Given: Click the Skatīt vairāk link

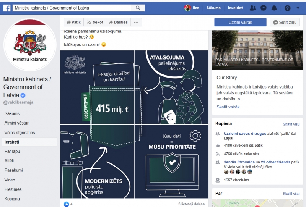Looking at the screenshot, I should [x=228, y=107].
